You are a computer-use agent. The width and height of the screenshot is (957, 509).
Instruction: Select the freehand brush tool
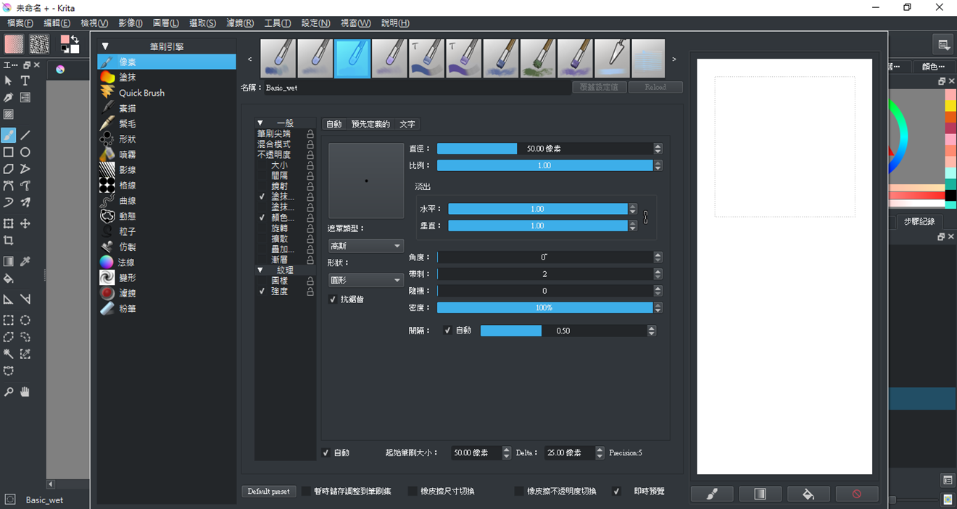click(9, 136)
